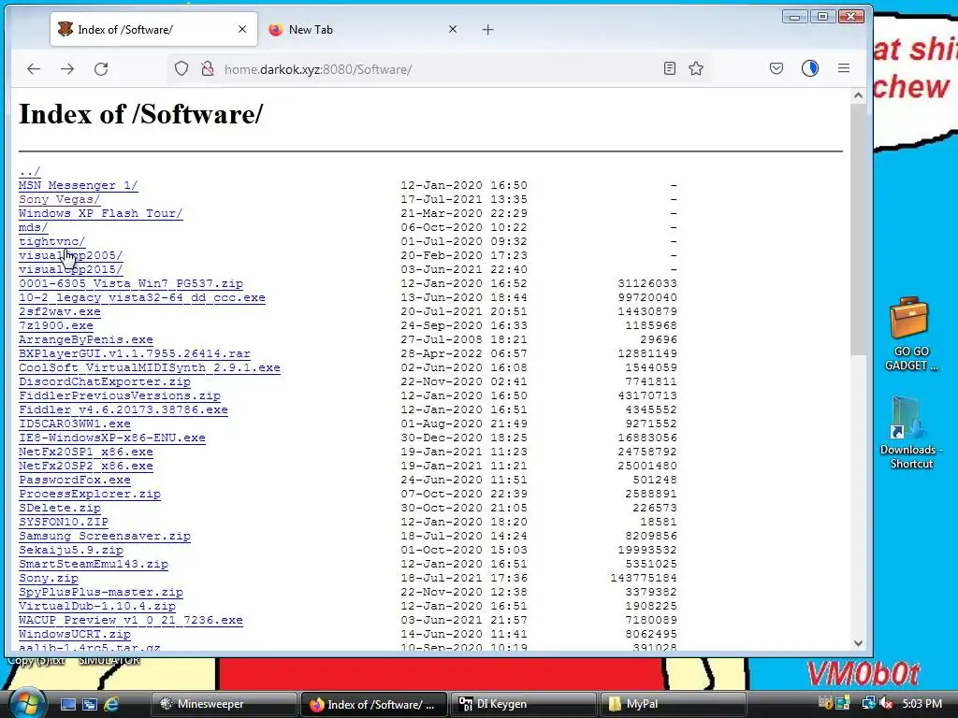Download NetFx20SP1_x86.exe
This screenshot has width=958, height=718.
(x=85, y=452)
